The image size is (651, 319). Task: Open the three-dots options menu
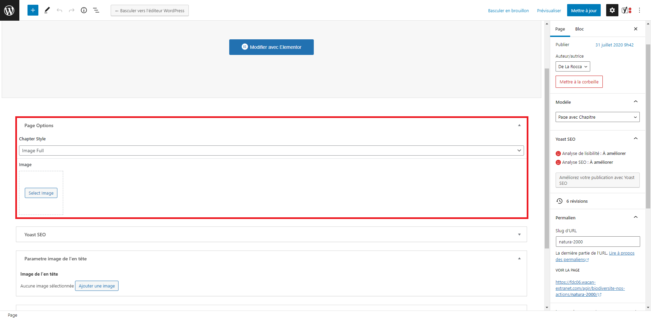coord(639,10)
